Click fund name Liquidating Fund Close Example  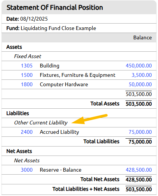[x=58, y=28]
